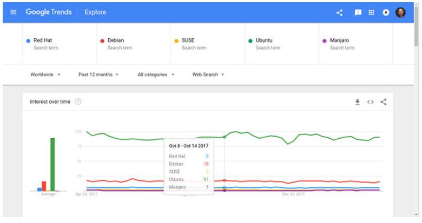Screen dimensions: 422x223
Task: Go to Google Trends home logo
Action: tap(48, 12)
